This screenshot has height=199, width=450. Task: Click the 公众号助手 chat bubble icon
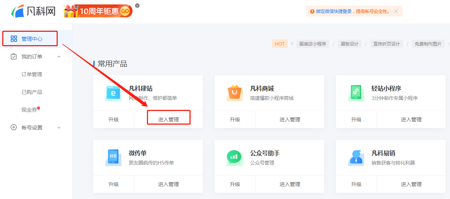pyautogui.click(x=234, y=158)
